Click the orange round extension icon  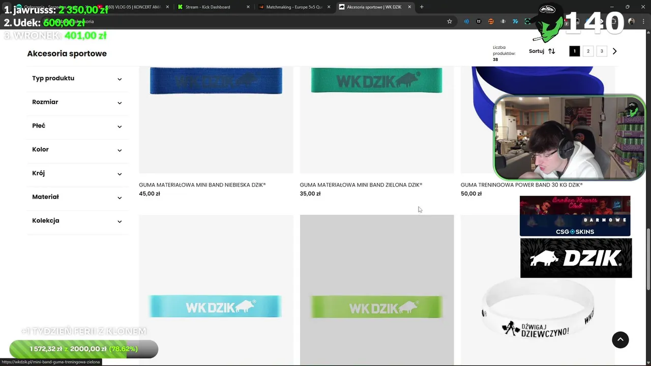[x=491, y=21]
